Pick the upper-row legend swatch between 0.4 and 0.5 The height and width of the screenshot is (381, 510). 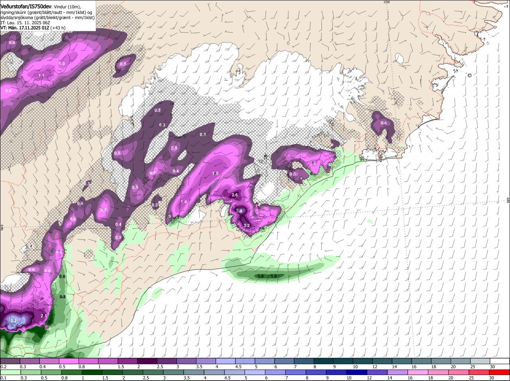(x=49, y=361)
